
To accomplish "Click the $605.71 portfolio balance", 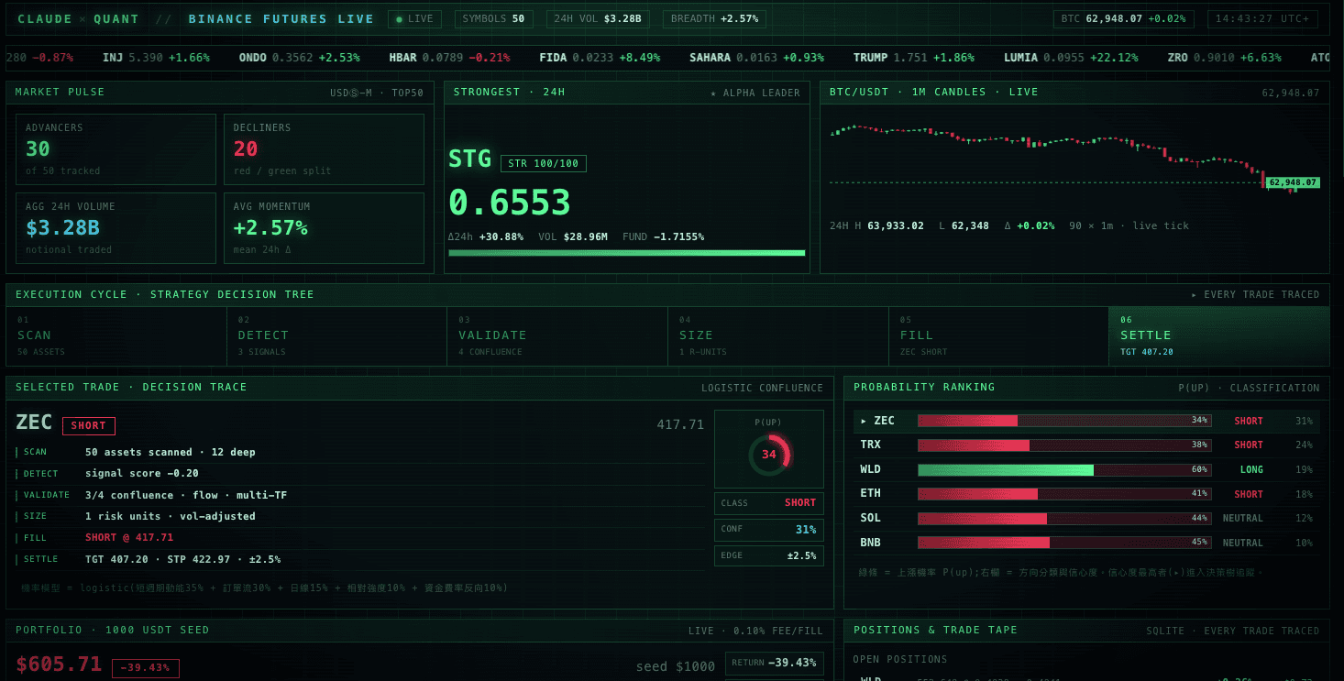I will coord(59,664).
